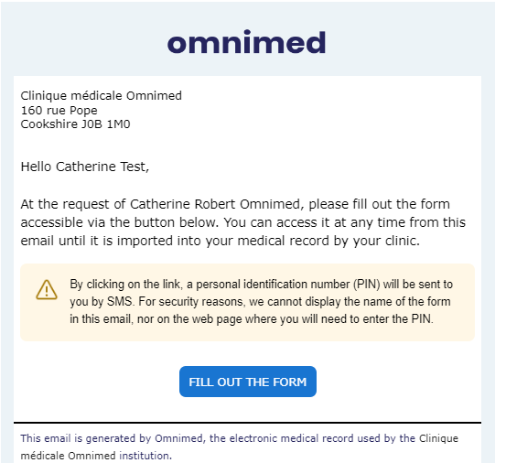The image size is (506, 463).
Task: Click the Hello Catherine Test greeting
Action: pos(85,167)
